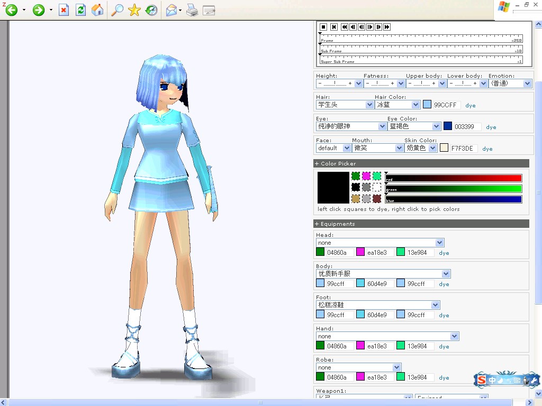This screenshot has height=406, width=542.
Task: Open the Emotion dropdown
Action: click(510, 83)
